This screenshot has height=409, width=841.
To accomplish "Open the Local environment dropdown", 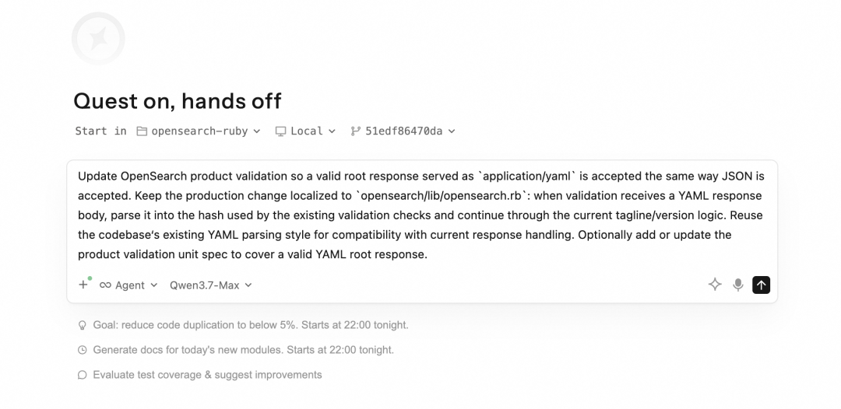I will pos(305,131).
